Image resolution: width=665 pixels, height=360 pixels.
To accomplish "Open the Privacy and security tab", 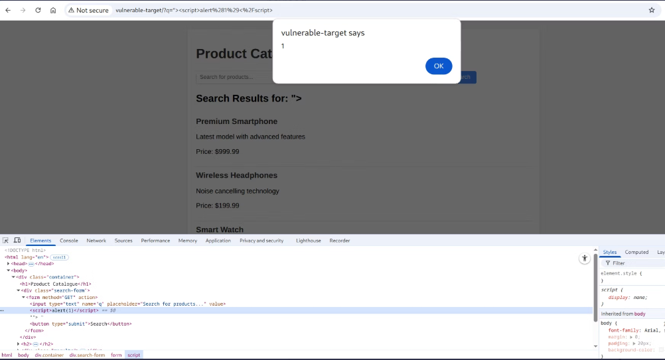I will pos(261,241).
